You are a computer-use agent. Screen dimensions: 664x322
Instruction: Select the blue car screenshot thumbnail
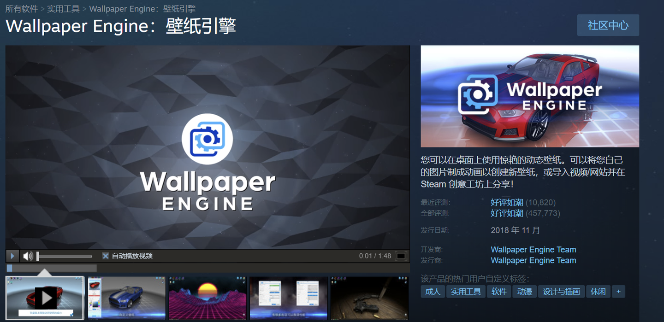pyautogui.click(x=126, y=297)
